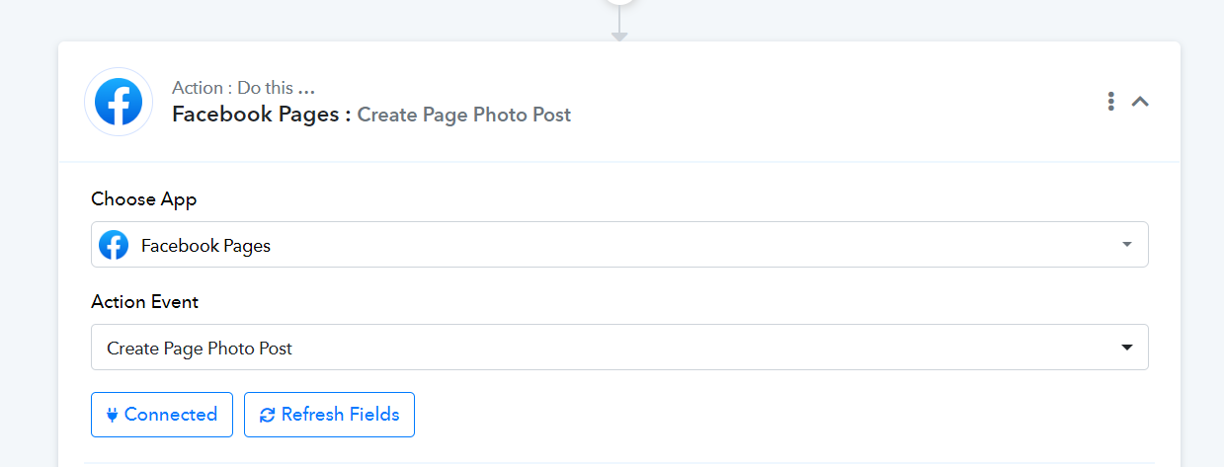Open the Choose App dropdown arrow
The height and width of the screenshot is (467, 1224).
(x=1127, y=245)
